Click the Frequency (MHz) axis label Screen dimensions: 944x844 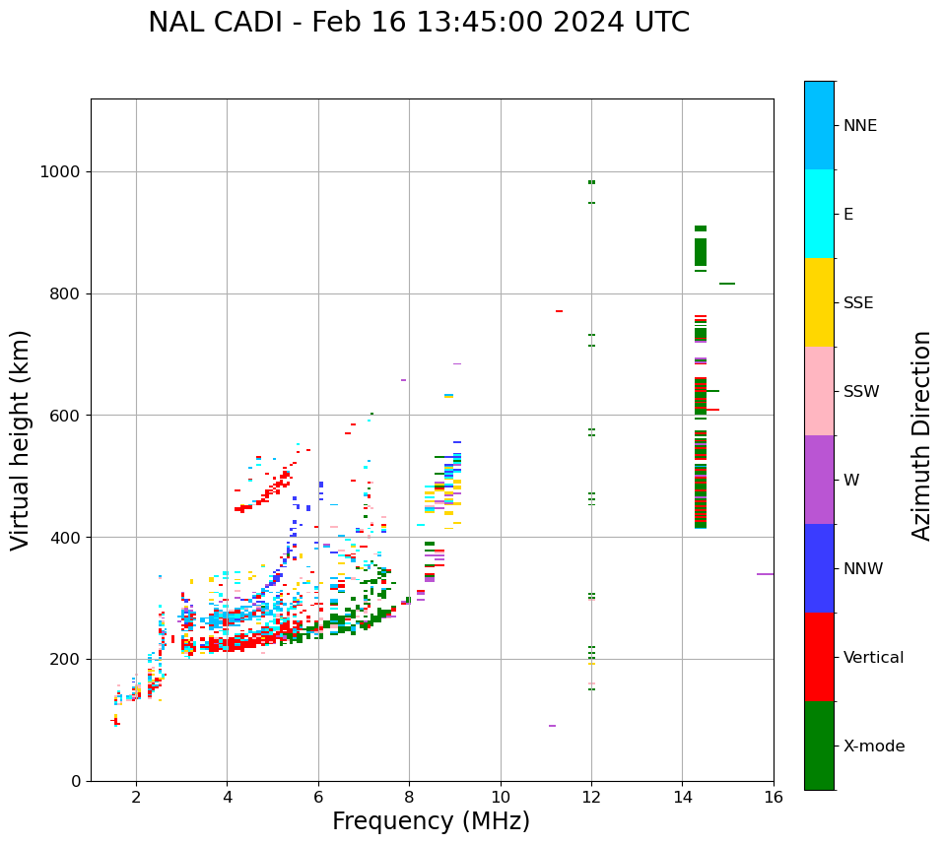431,821
